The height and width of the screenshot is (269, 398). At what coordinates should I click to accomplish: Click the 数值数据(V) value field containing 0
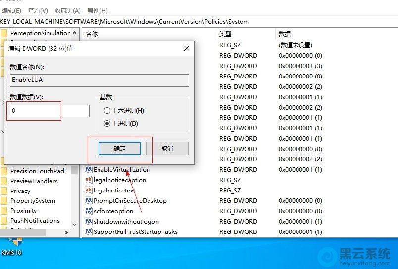pyautogui.click(x=50, y=111)
